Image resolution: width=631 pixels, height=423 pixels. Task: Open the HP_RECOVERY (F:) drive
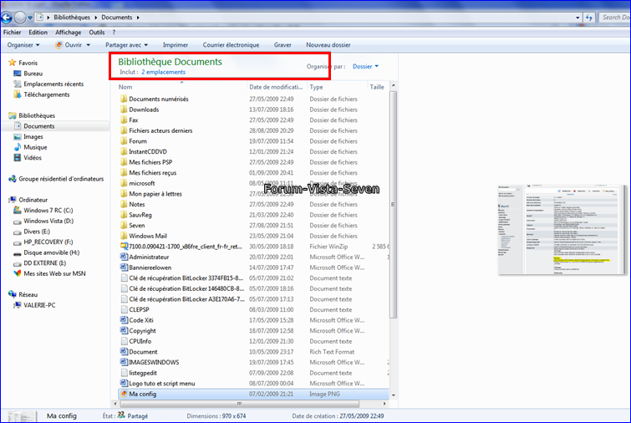pos(48,242)
